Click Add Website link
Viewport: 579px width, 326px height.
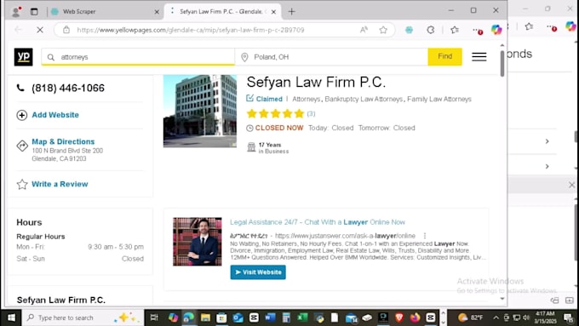55,115
